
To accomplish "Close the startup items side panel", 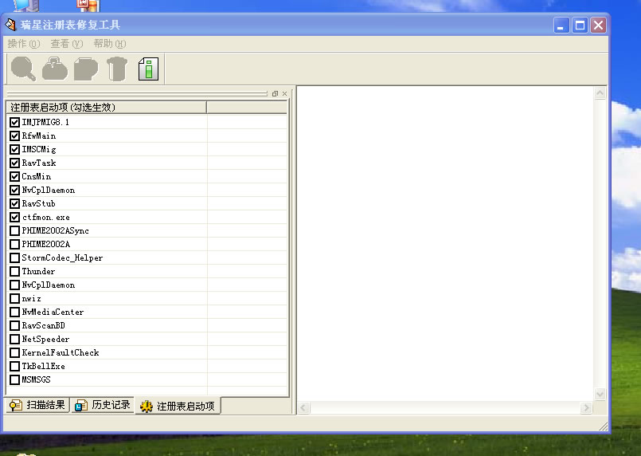I will point(284,94).
